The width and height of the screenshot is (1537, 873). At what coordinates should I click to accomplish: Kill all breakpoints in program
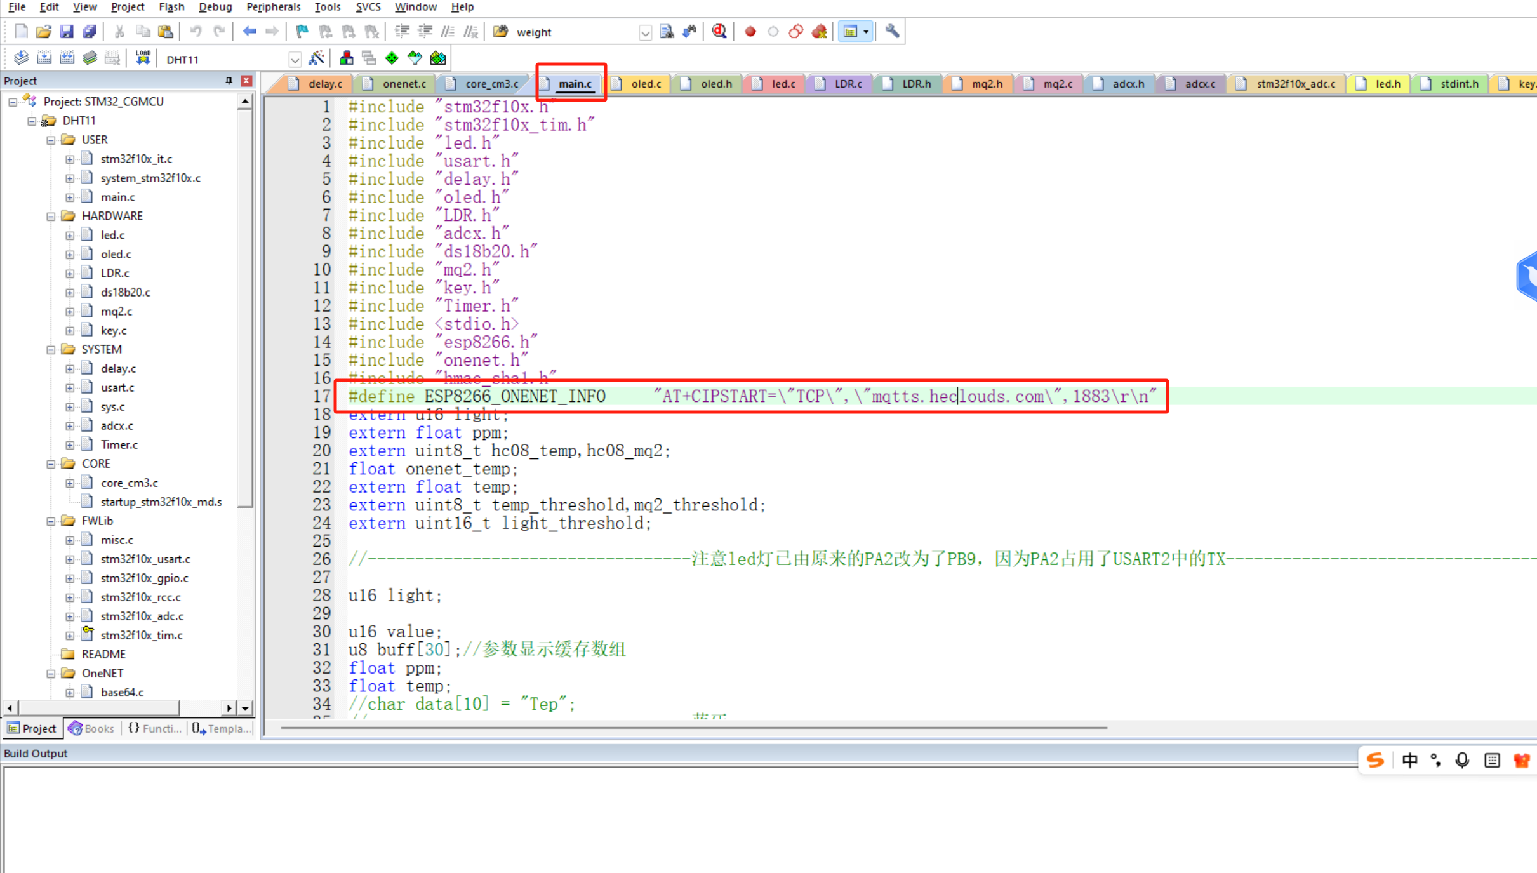819,31
